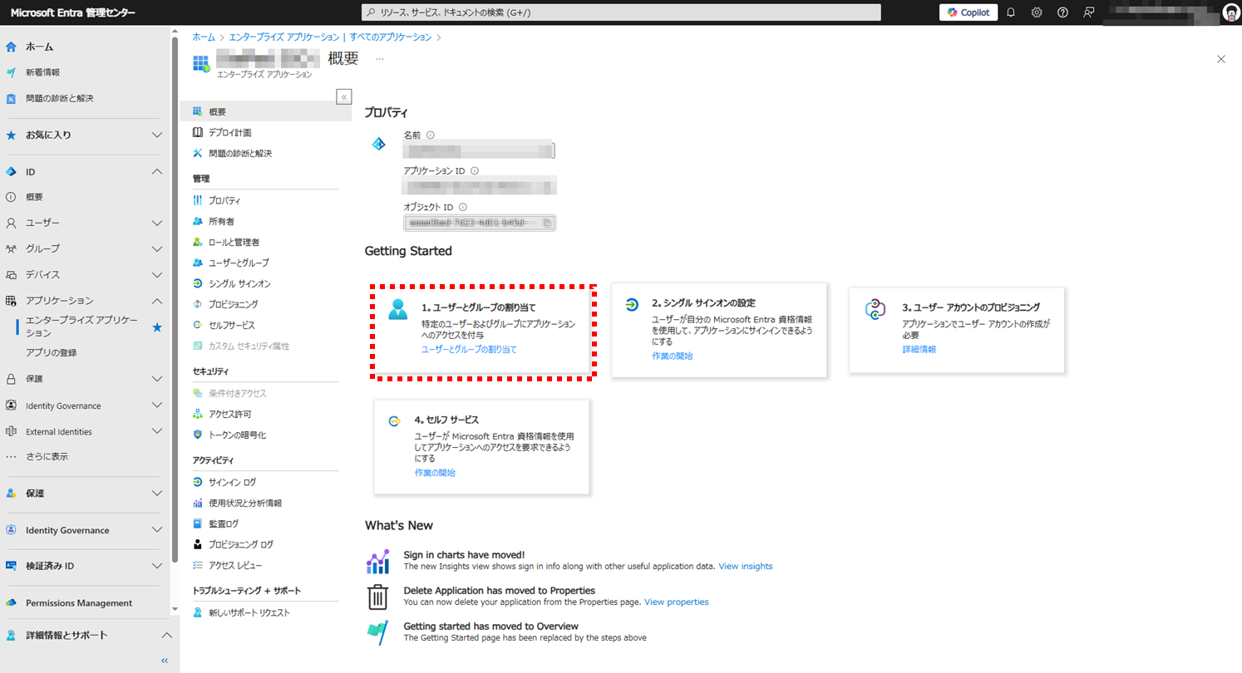Open Permissions Management
This screenshot has height=673, width=1242.
[x=79, y=603]
